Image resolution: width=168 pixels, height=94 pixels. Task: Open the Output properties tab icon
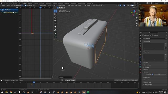[x=140, y=41]
